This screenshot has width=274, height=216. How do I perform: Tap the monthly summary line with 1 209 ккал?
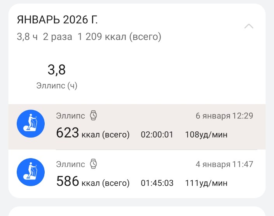(89, 37)
